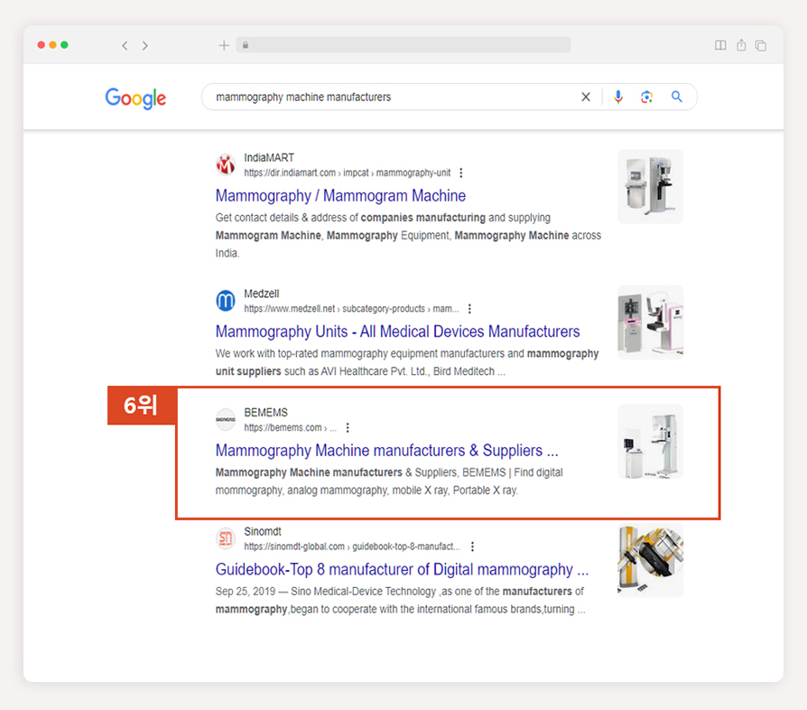Screen dimensions: 807x710
Task: Go back with the browser back arrow
Action: (x=125, y=45)
